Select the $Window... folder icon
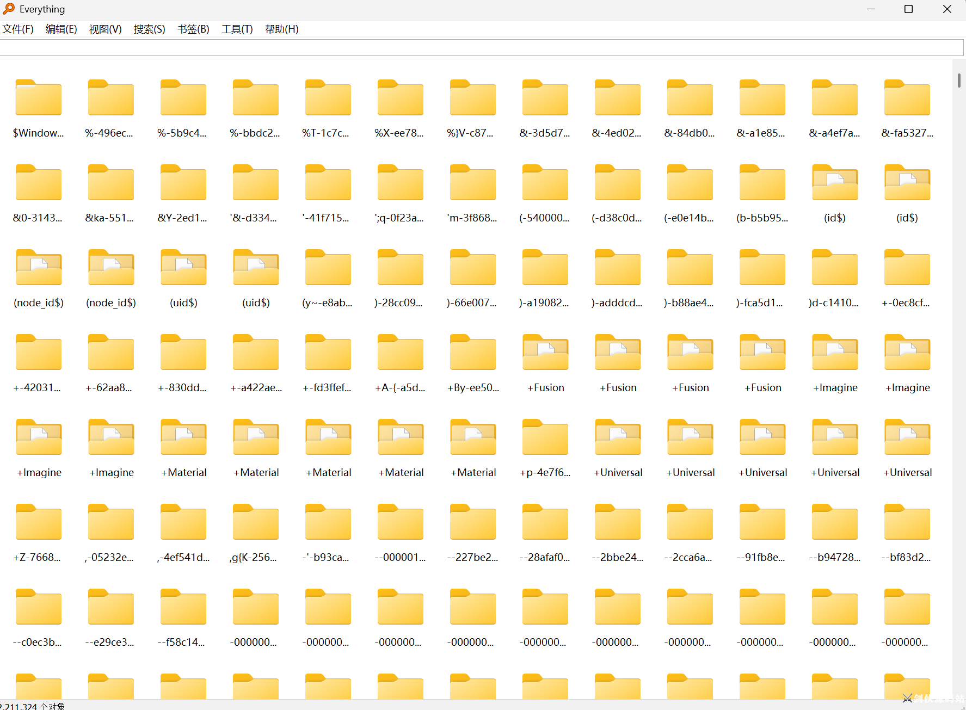 pyautogui.click(x=39, y=98)
